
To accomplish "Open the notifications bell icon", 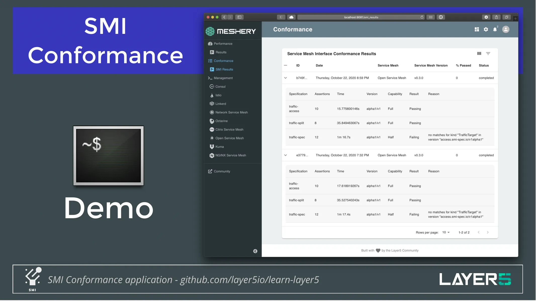I will [495, 30].
